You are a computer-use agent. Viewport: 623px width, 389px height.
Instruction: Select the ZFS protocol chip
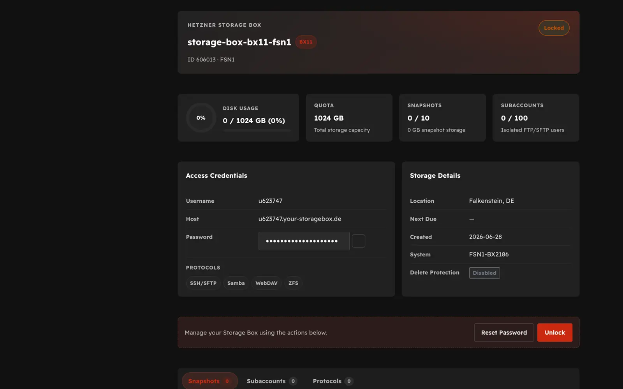click(293, 283)
